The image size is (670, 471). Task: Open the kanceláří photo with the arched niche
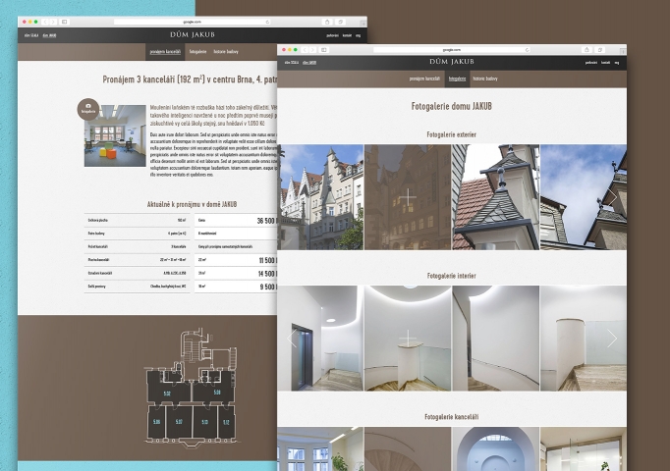[496, 448]
